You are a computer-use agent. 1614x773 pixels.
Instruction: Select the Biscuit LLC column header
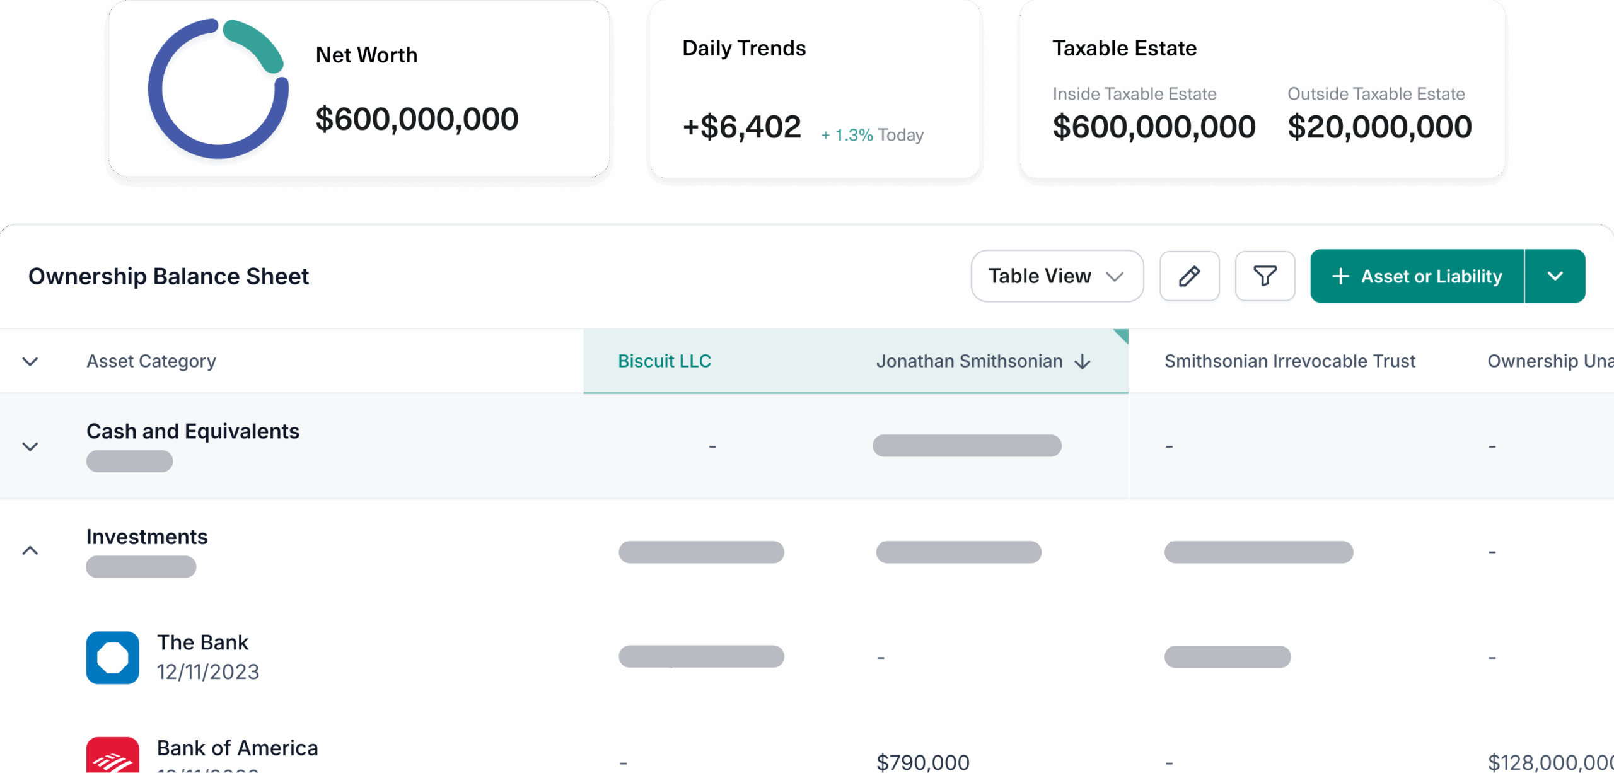click(665, 361)
